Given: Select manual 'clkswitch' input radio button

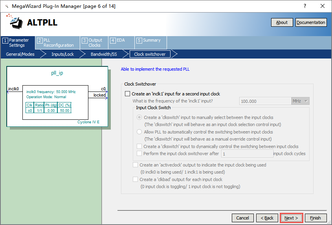Looking at the screenshot, I should tap(139, 117).
